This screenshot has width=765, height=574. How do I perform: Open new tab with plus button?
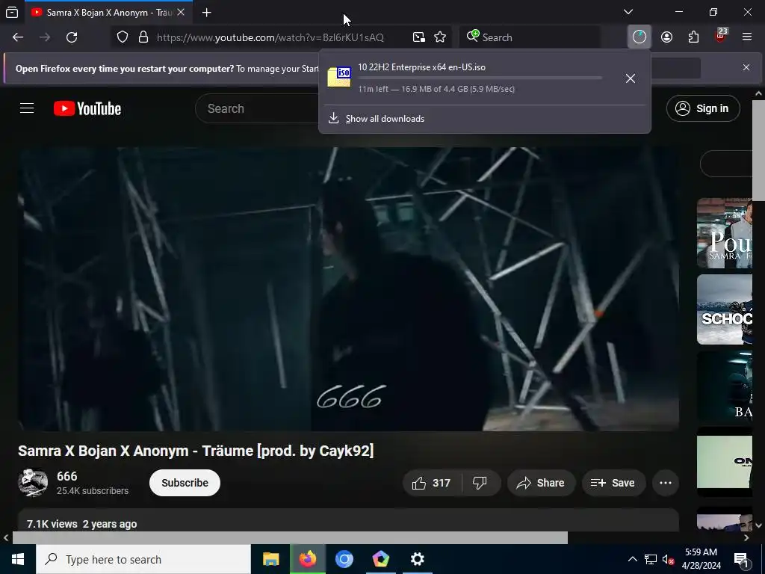pos(207,13)
